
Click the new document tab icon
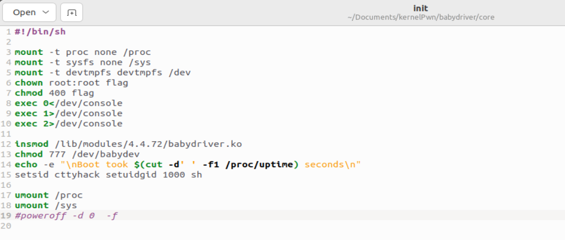(x=72, y=12)
